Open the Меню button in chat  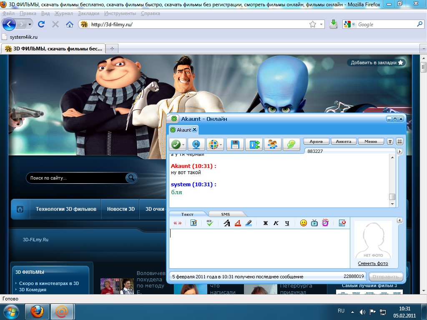[x=371, y=142]
